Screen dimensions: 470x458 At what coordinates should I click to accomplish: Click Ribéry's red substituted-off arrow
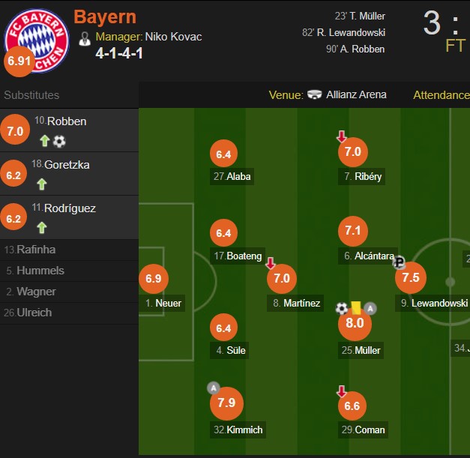[341, 136]
